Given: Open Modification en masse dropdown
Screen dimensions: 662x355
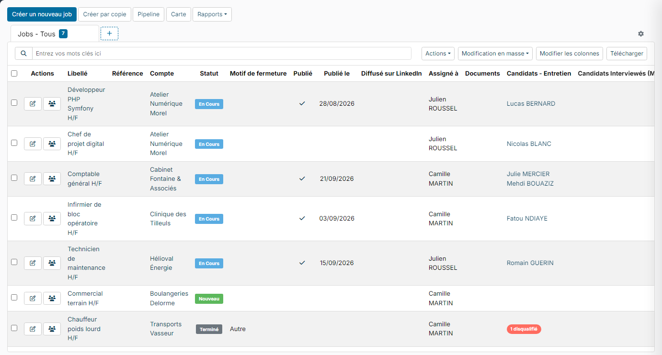Looking at the screenshot, I should (x=496, y=54).
